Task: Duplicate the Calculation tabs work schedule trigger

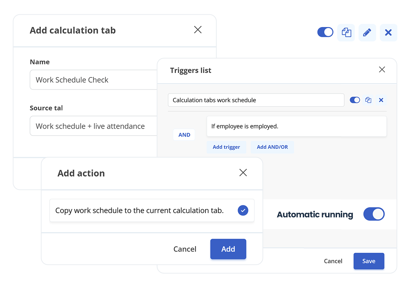Action: click(x=368, y=100)
